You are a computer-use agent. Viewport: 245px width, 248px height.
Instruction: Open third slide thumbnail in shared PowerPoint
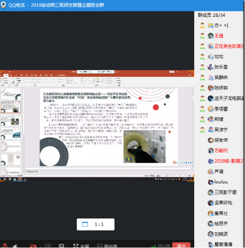point(11,120)
